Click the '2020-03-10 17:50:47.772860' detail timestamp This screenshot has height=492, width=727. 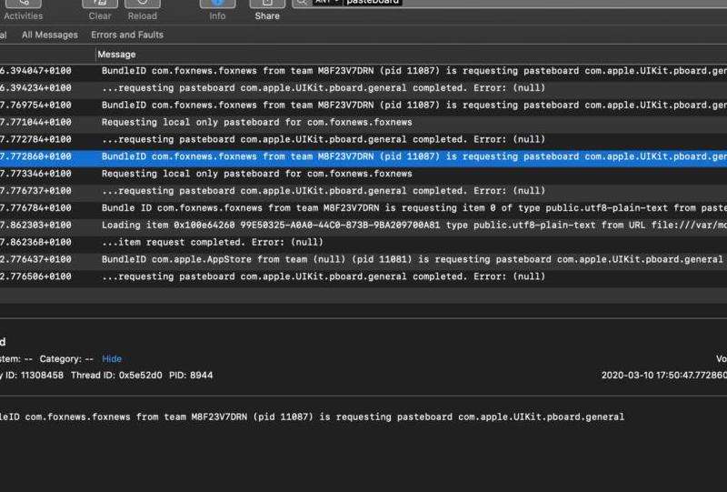click(x=664, y=375)
